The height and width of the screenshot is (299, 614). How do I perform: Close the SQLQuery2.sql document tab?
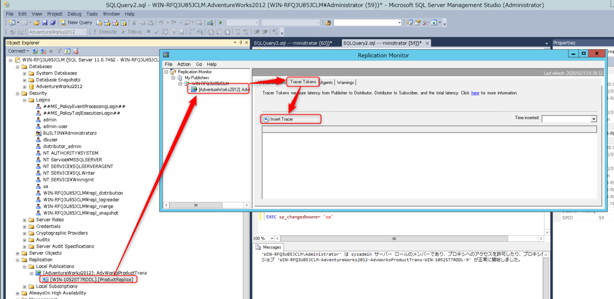click(427, 43)
